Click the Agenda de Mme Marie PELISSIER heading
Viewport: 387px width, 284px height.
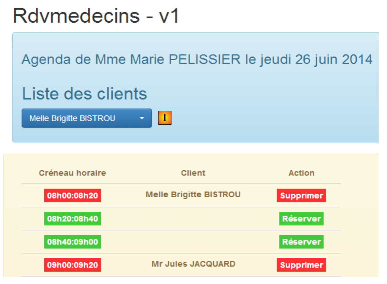197,60
